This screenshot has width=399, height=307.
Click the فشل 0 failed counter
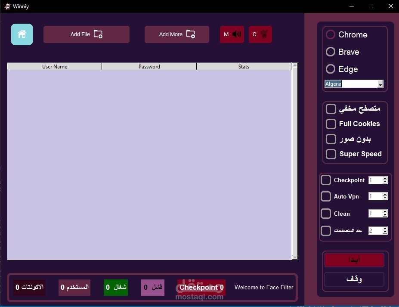click(x=153, y=287)
